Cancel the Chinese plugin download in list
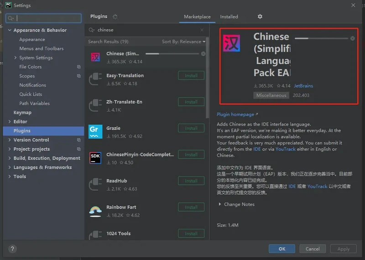This screenshot has width=365, height=260. (x=203, y=54)
